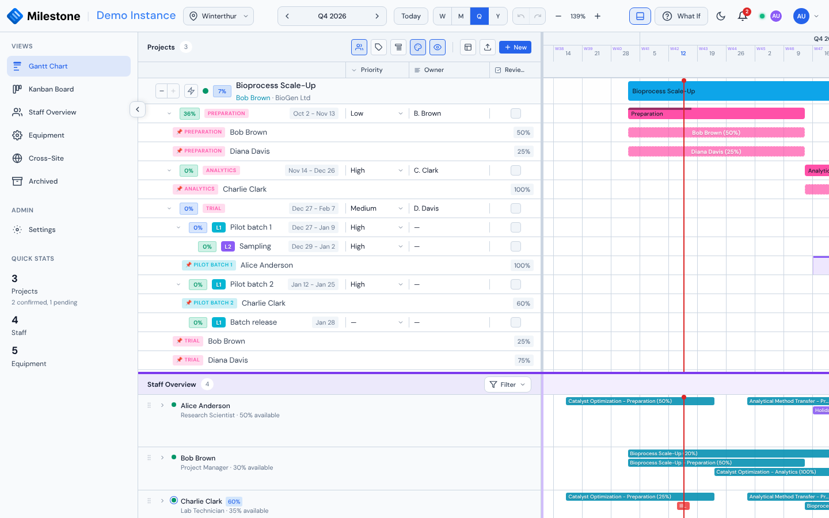This screenshot has width=829, height=518.
Task: Click the Bioprocess Scale-Up timeline bar
Action: coord(728,91)
